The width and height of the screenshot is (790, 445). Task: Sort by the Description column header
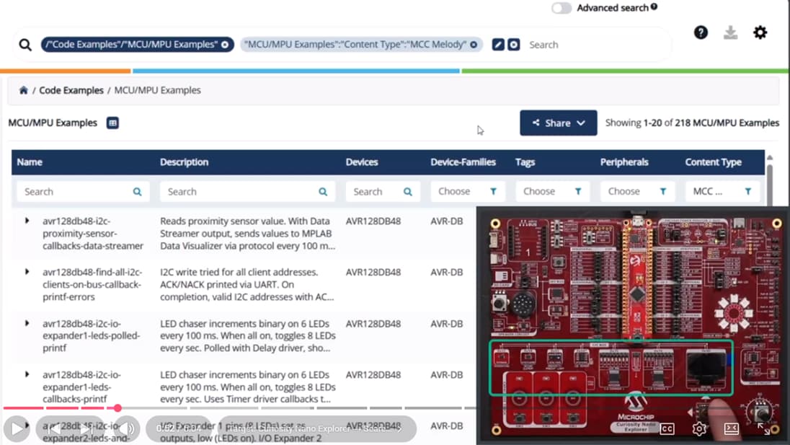(x=185, y=162)
